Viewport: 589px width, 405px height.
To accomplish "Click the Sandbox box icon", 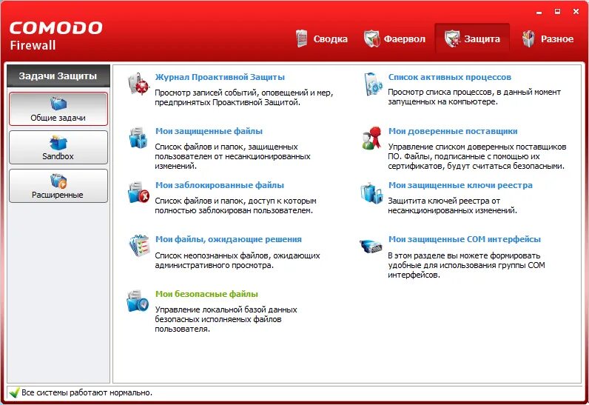I will pos(58,143).
